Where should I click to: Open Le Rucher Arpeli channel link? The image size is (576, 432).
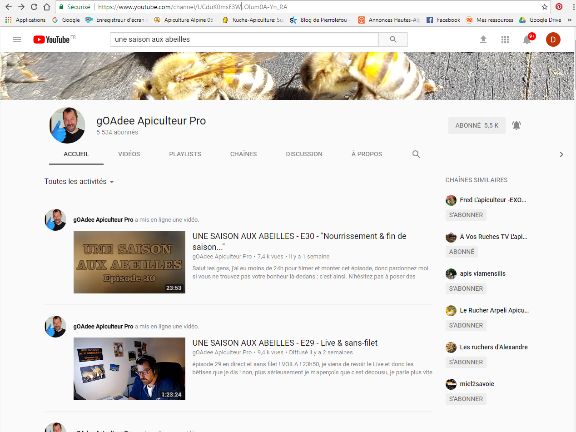[x=494, y=310]
